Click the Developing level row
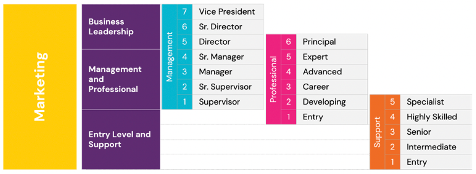 (x=324, y=102)
